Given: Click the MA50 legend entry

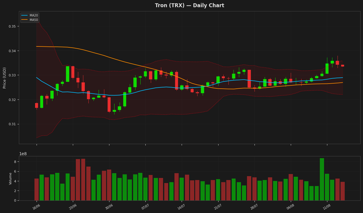Looking at the screenshot, I should [x=29, y=20].
